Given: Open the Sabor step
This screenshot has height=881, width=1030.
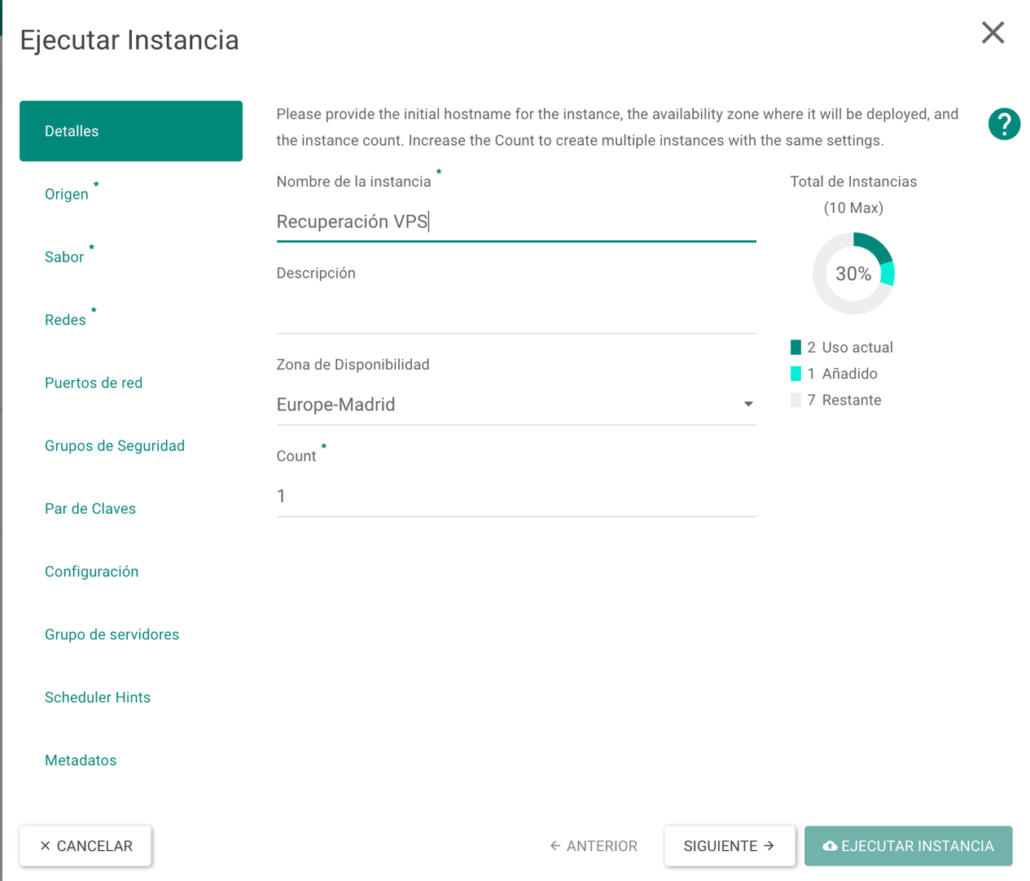Looking at the screenshot, I should click(x=64, y=257).
